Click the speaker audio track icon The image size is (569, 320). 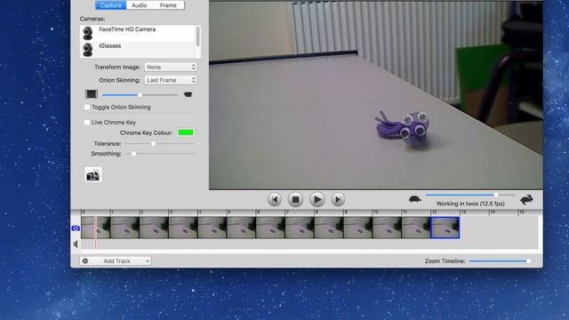point(76,244)
